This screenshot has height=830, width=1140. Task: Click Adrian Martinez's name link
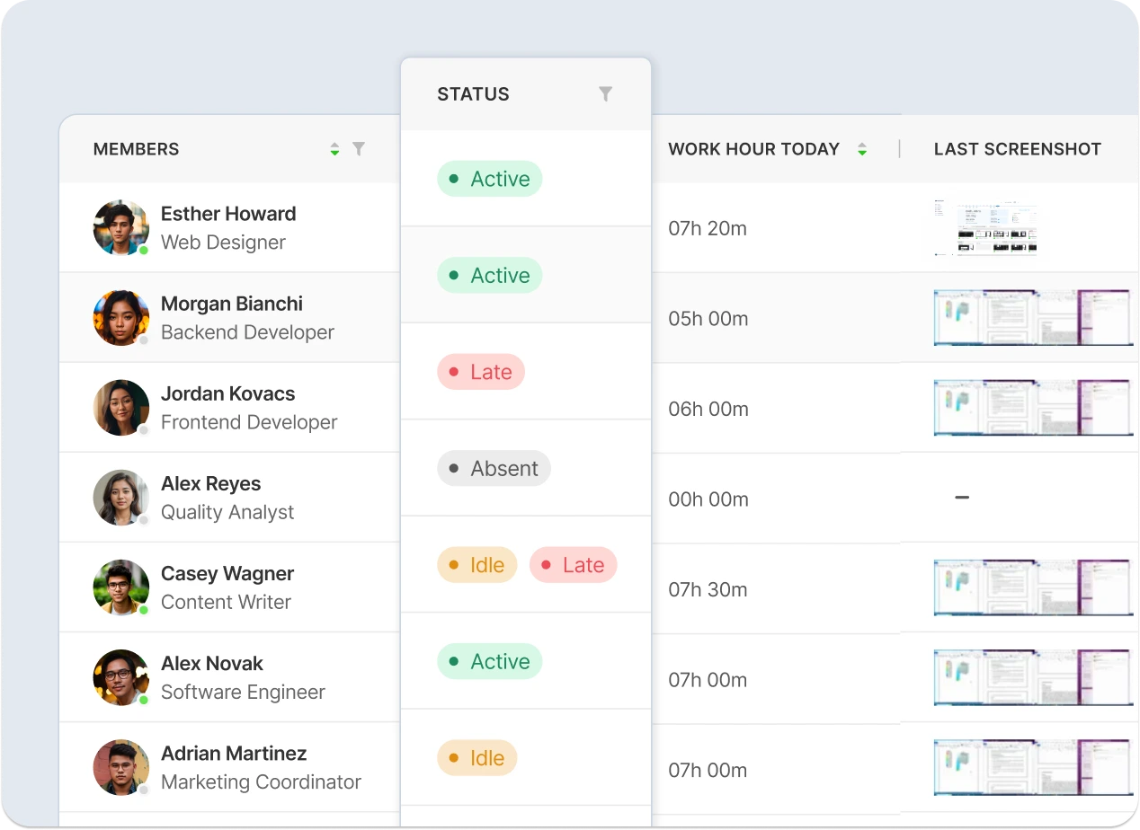(x=234, y=754)
